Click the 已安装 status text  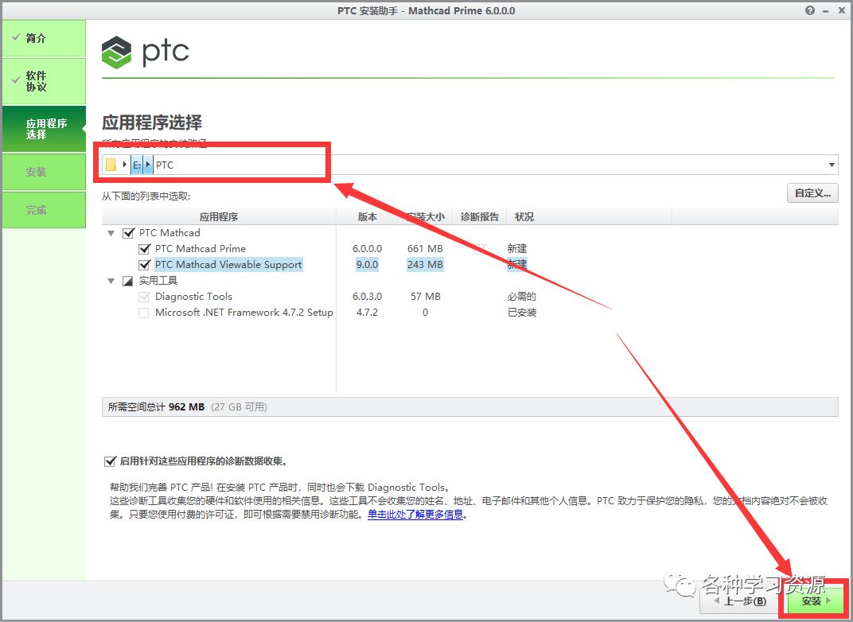522,312
